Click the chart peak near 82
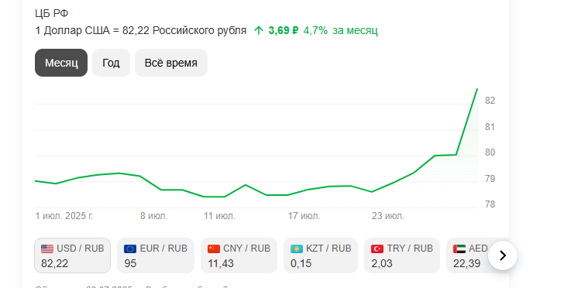564x288 pixels. click(477, 89)
